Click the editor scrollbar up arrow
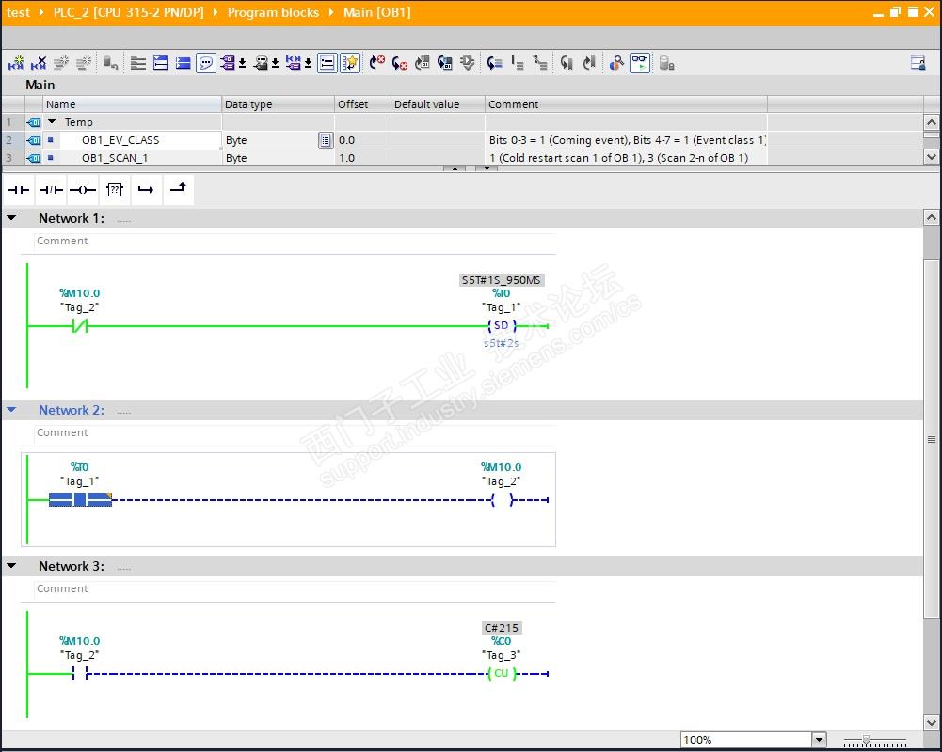This screenshot has width=942, height=752. click(932, 217)
